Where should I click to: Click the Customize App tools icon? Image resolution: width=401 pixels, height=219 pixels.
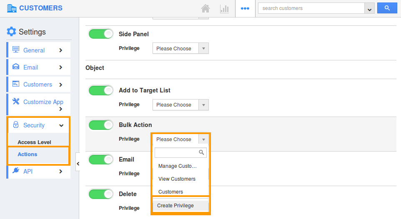[16, 101]
